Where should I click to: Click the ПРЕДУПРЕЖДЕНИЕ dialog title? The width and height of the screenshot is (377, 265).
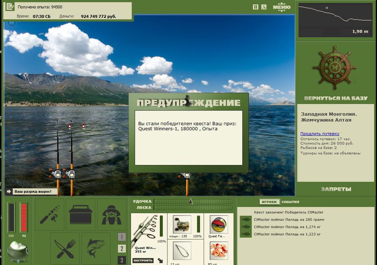point(188,103)
